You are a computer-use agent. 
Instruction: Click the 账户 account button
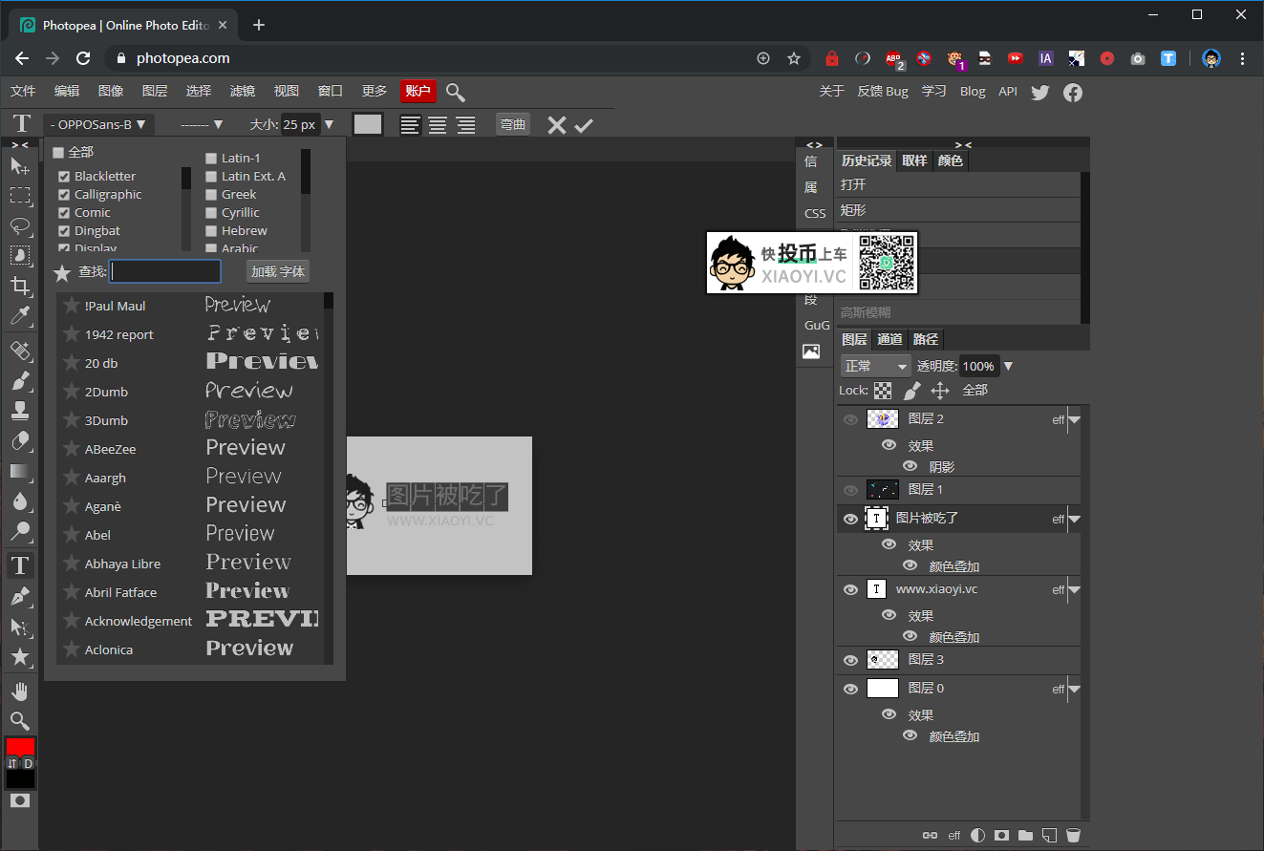tap(418, 92)
